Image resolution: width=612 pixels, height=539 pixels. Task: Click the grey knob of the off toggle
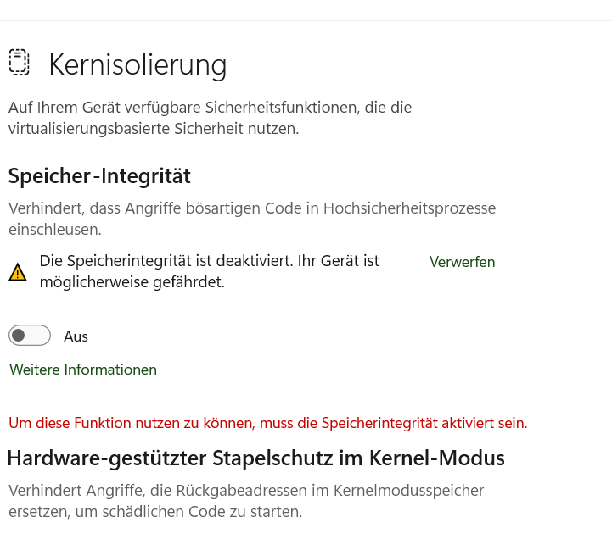point(19,335)
